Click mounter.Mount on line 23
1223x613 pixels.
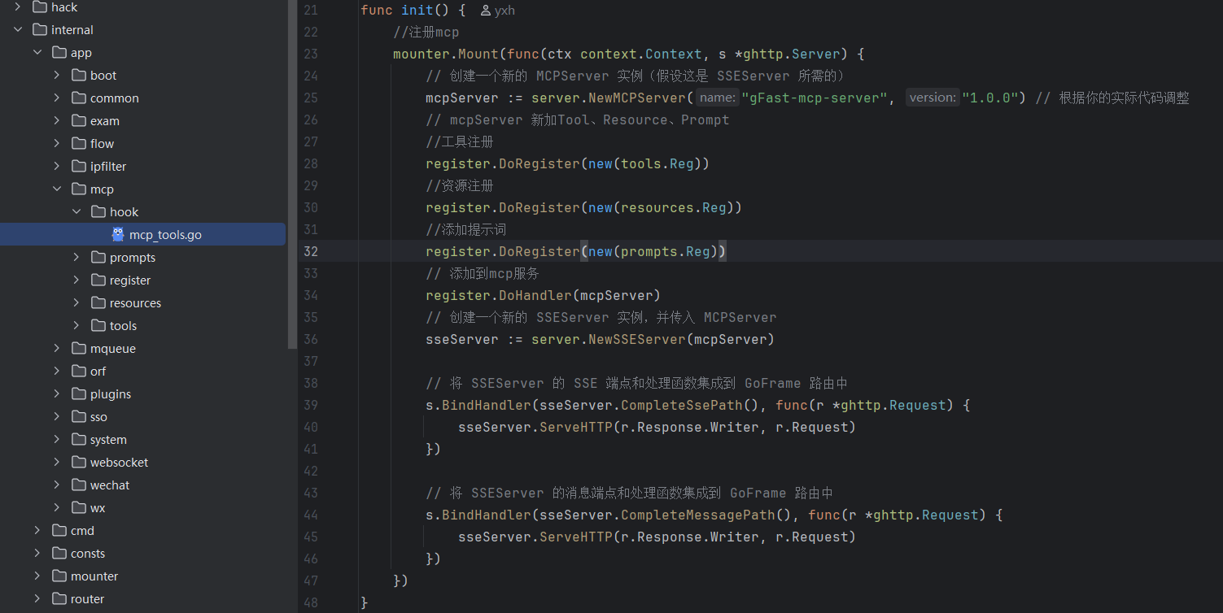coord(446,54)
